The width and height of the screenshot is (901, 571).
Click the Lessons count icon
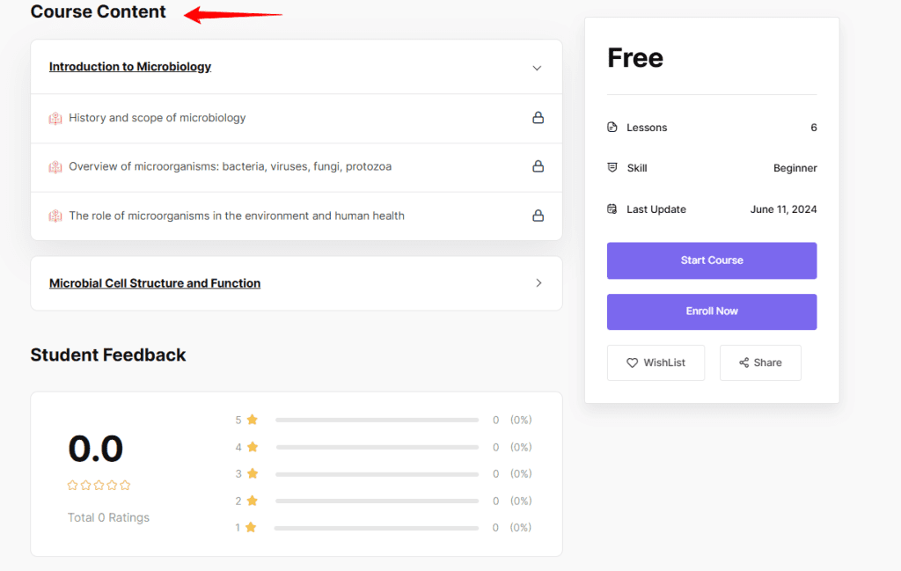[612, 128]
